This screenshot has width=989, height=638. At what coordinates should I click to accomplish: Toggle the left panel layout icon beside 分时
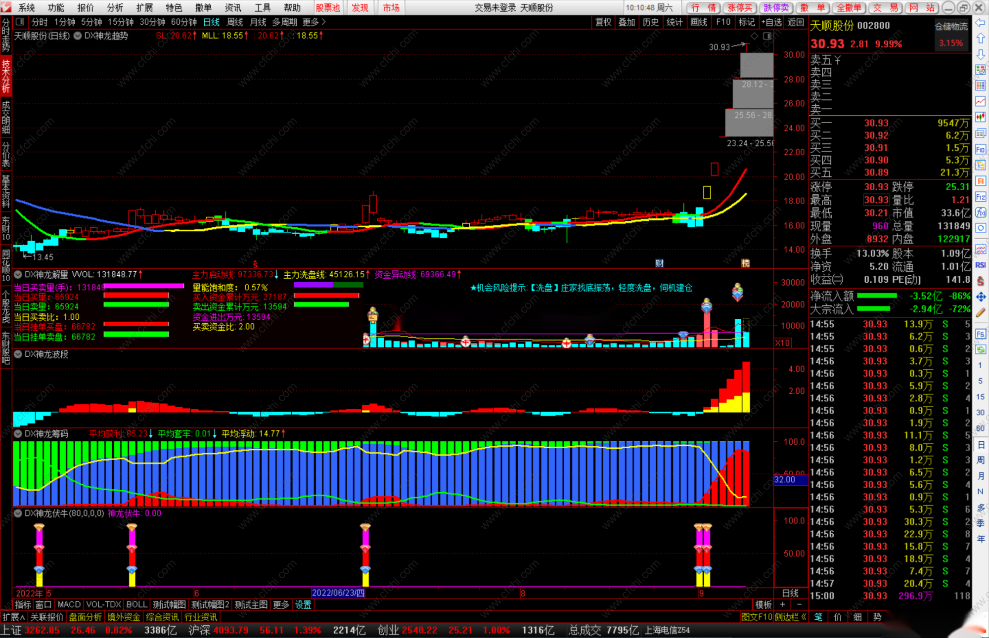tap(20, 22)
